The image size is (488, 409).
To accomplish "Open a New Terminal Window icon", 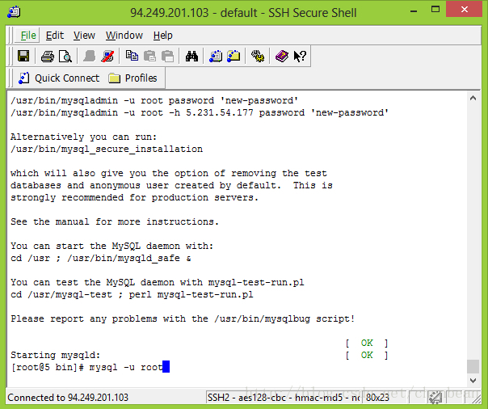I will pyautogui.click(x=216, y=57).
